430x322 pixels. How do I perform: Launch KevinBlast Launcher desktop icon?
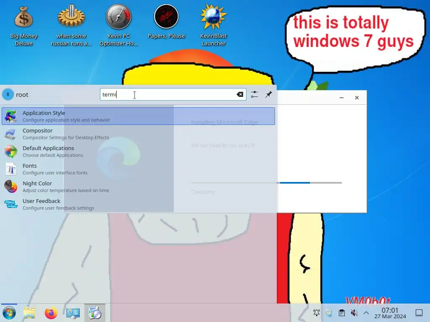coord(213,25)
